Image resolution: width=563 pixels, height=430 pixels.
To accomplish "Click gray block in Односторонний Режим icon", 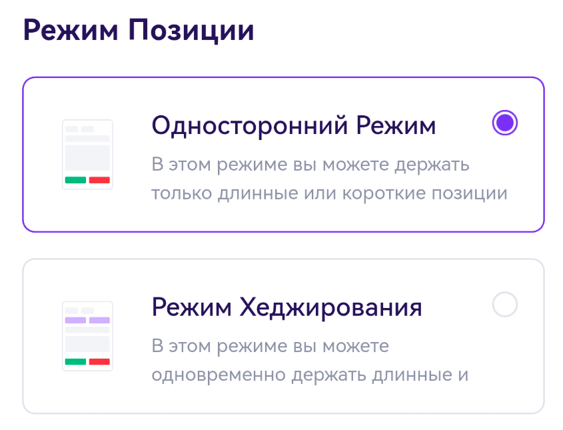I will click(x=87, y=158).
